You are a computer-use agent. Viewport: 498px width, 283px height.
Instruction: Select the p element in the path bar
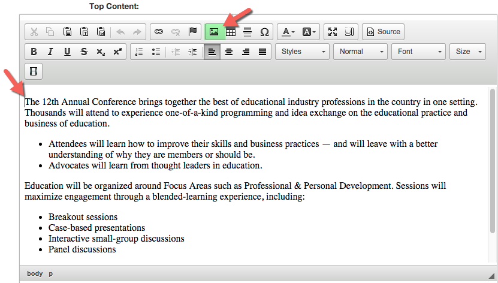(50, 273)
